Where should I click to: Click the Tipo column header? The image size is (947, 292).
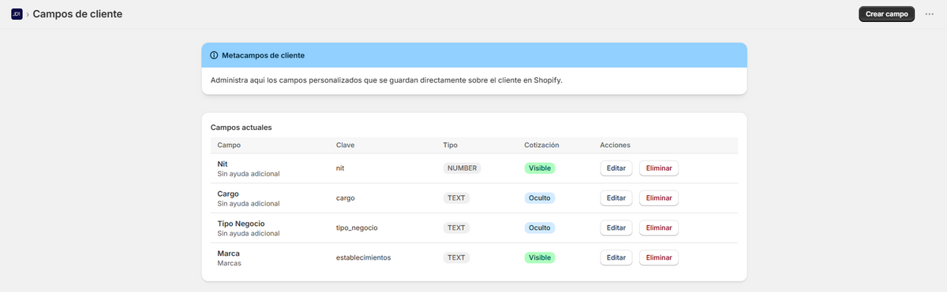450,146
